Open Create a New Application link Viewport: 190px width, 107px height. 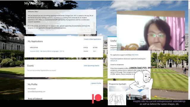[92, 39]
